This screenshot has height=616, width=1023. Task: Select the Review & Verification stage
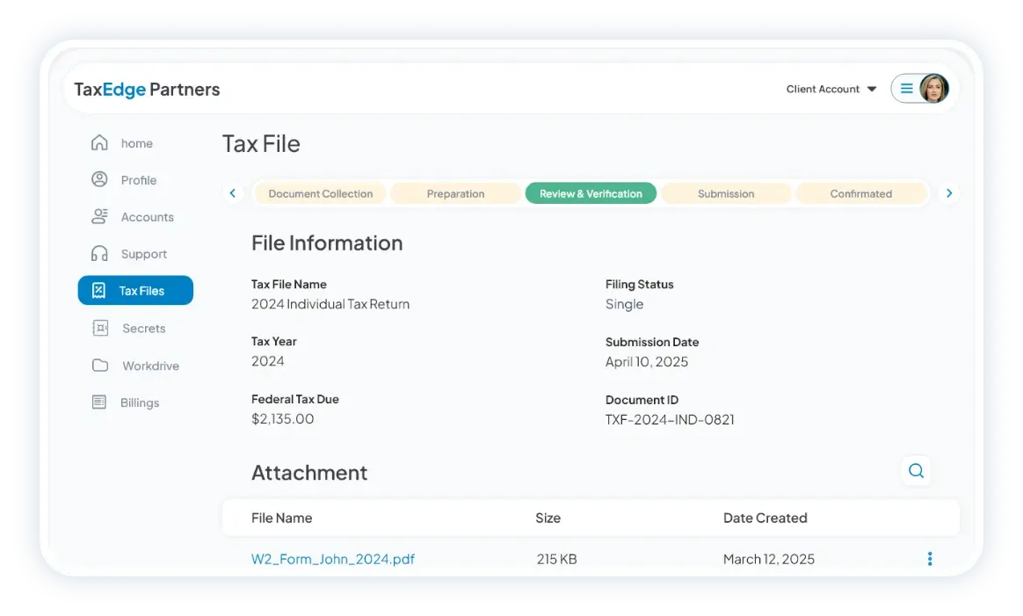[x=590, y=192]
